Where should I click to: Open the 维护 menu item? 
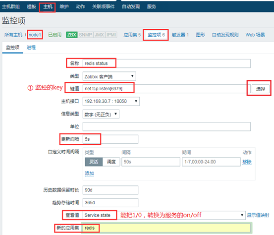[64, 6]
